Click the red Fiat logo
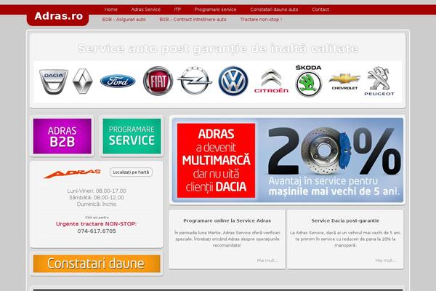Viewport: 436px width, 291px height. [x=158, y=81]
